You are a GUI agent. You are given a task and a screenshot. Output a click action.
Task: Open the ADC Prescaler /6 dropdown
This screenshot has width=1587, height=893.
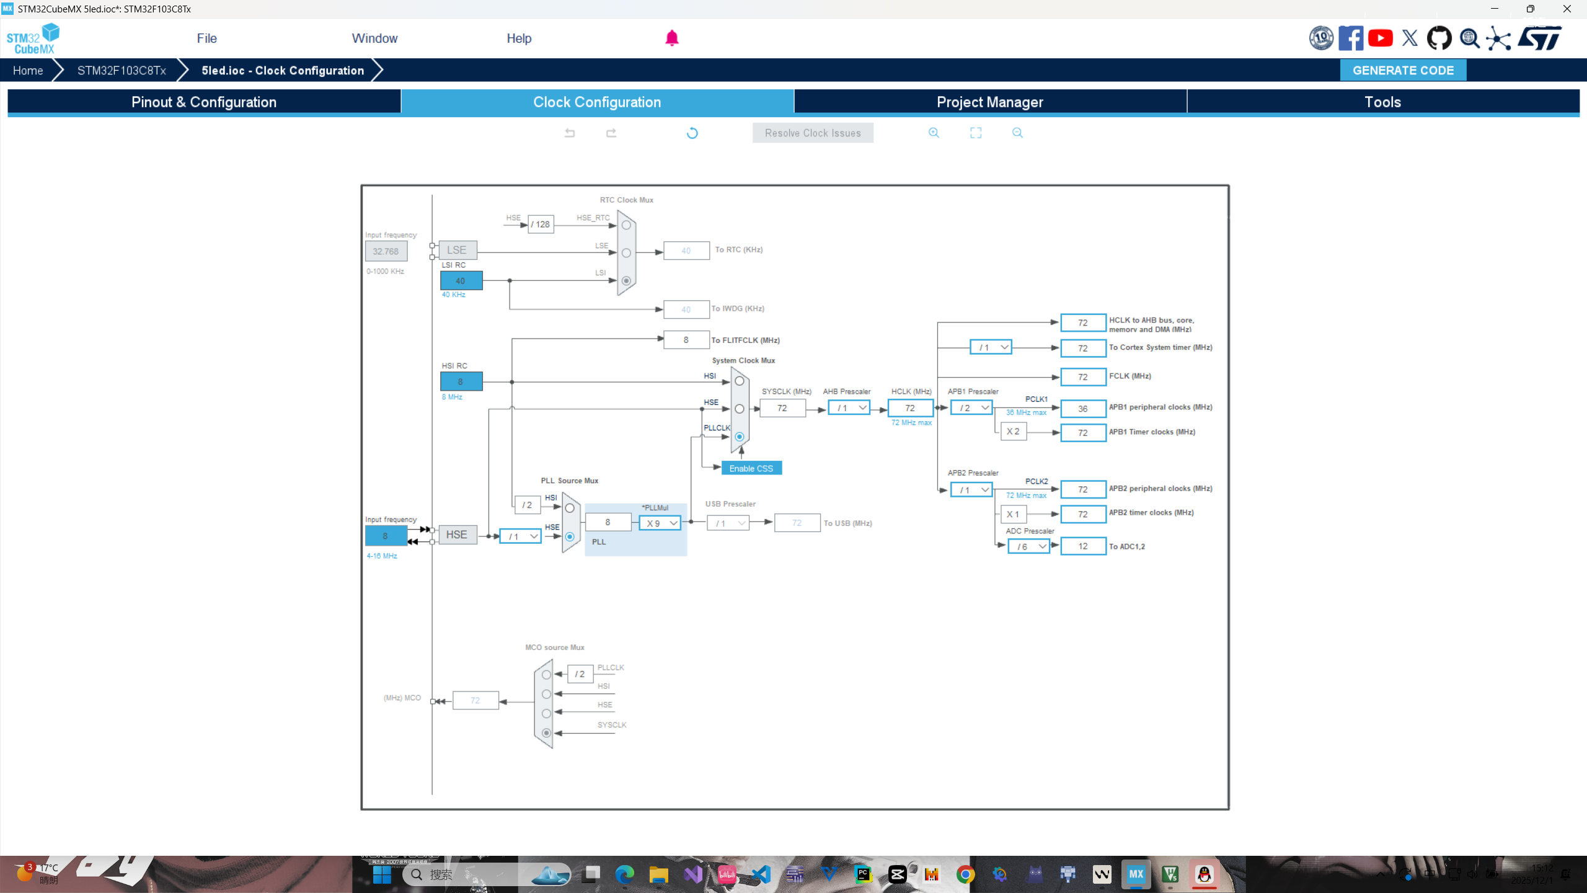(x=1030, y=546)
